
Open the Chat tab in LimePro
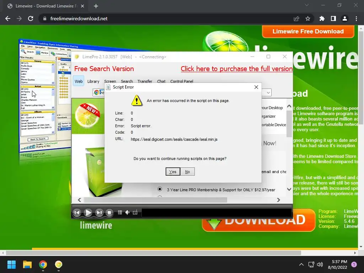161,81
